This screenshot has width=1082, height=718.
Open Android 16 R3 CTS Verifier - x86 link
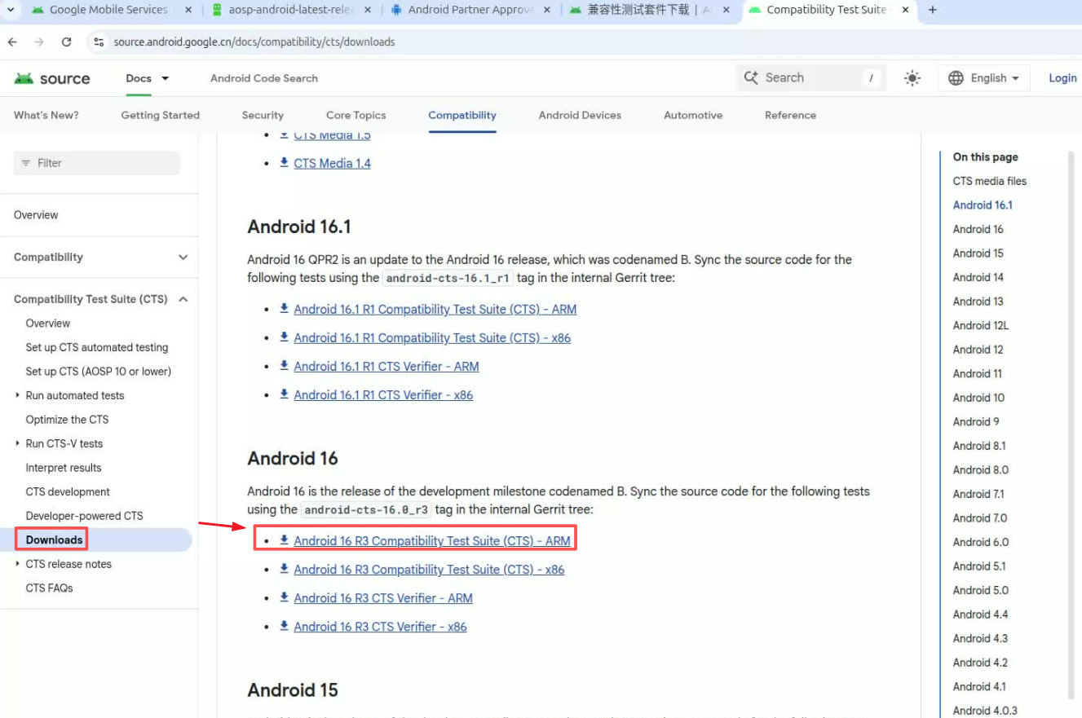tap(380, 627)
